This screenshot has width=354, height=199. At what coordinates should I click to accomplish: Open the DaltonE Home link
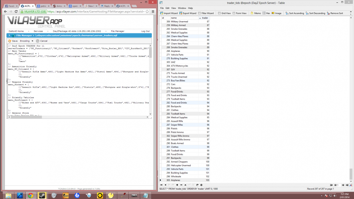[x=16, y=31]
